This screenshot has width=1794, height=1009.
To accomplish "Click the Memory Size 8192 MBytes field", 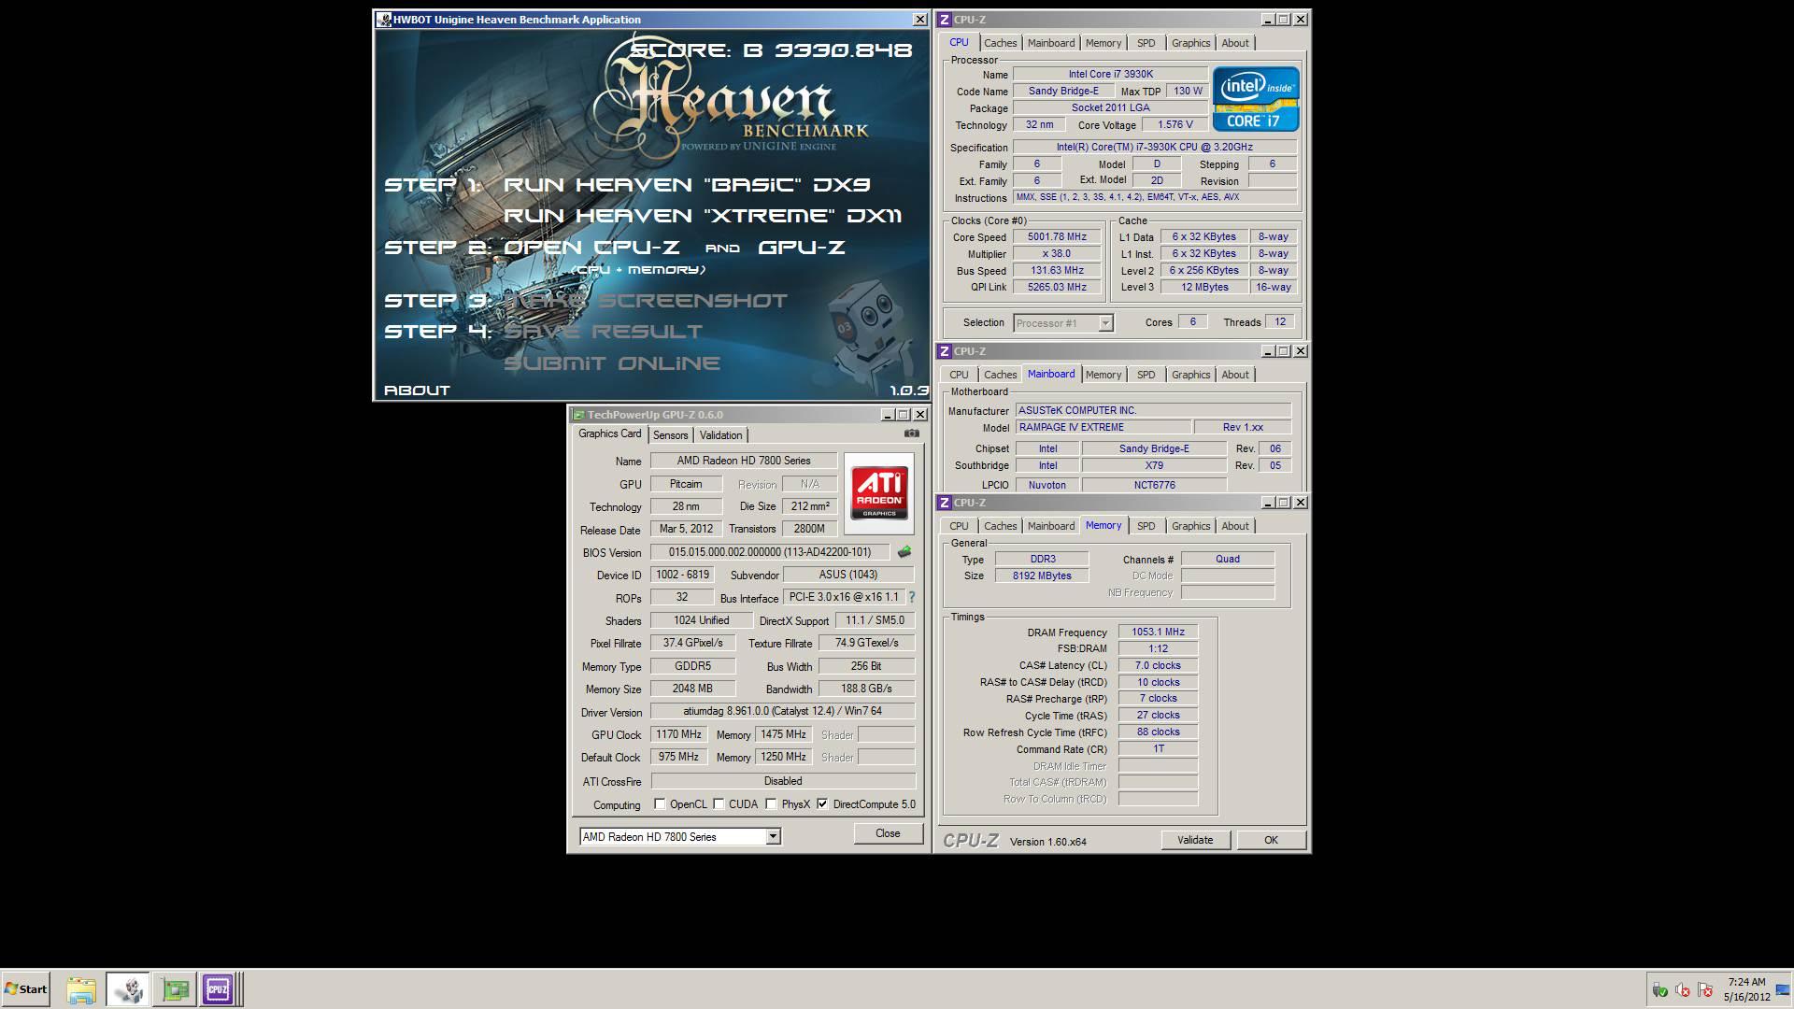I will (x=1042, y=576).
